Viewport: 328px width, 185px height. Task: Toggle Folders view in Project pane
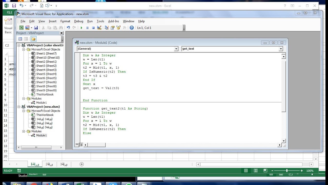[x=34, y=39]
